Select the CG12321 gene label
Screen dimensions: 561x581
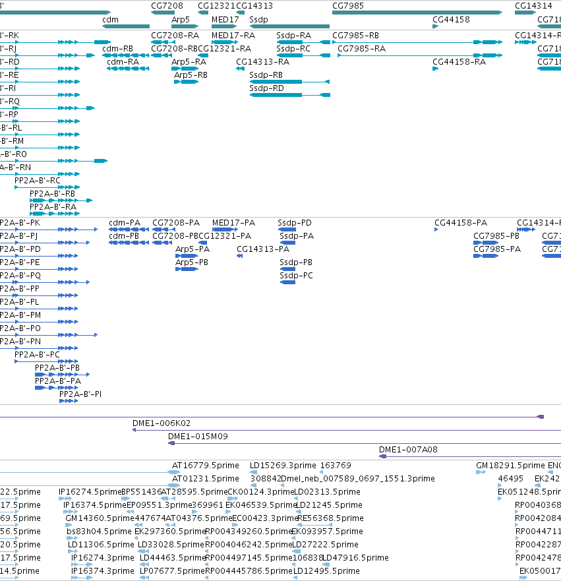[x=217, y=6]
